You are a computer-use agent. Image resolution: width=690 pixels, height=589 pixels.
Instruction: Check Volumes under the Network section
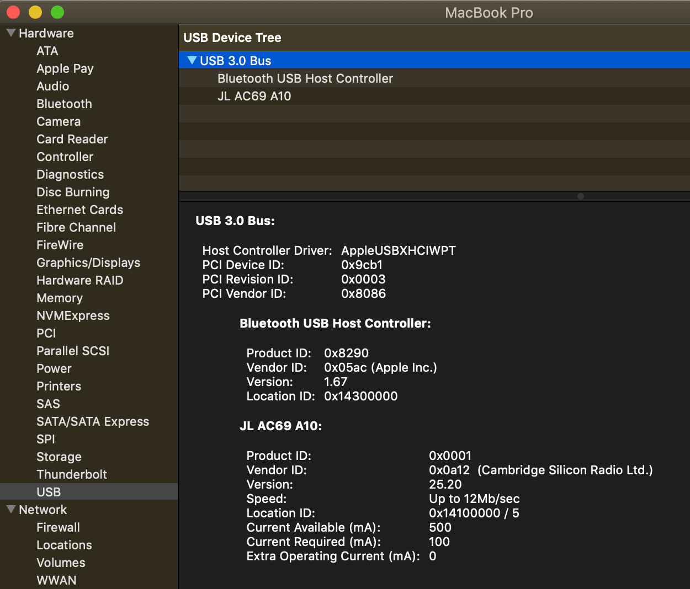61,563
